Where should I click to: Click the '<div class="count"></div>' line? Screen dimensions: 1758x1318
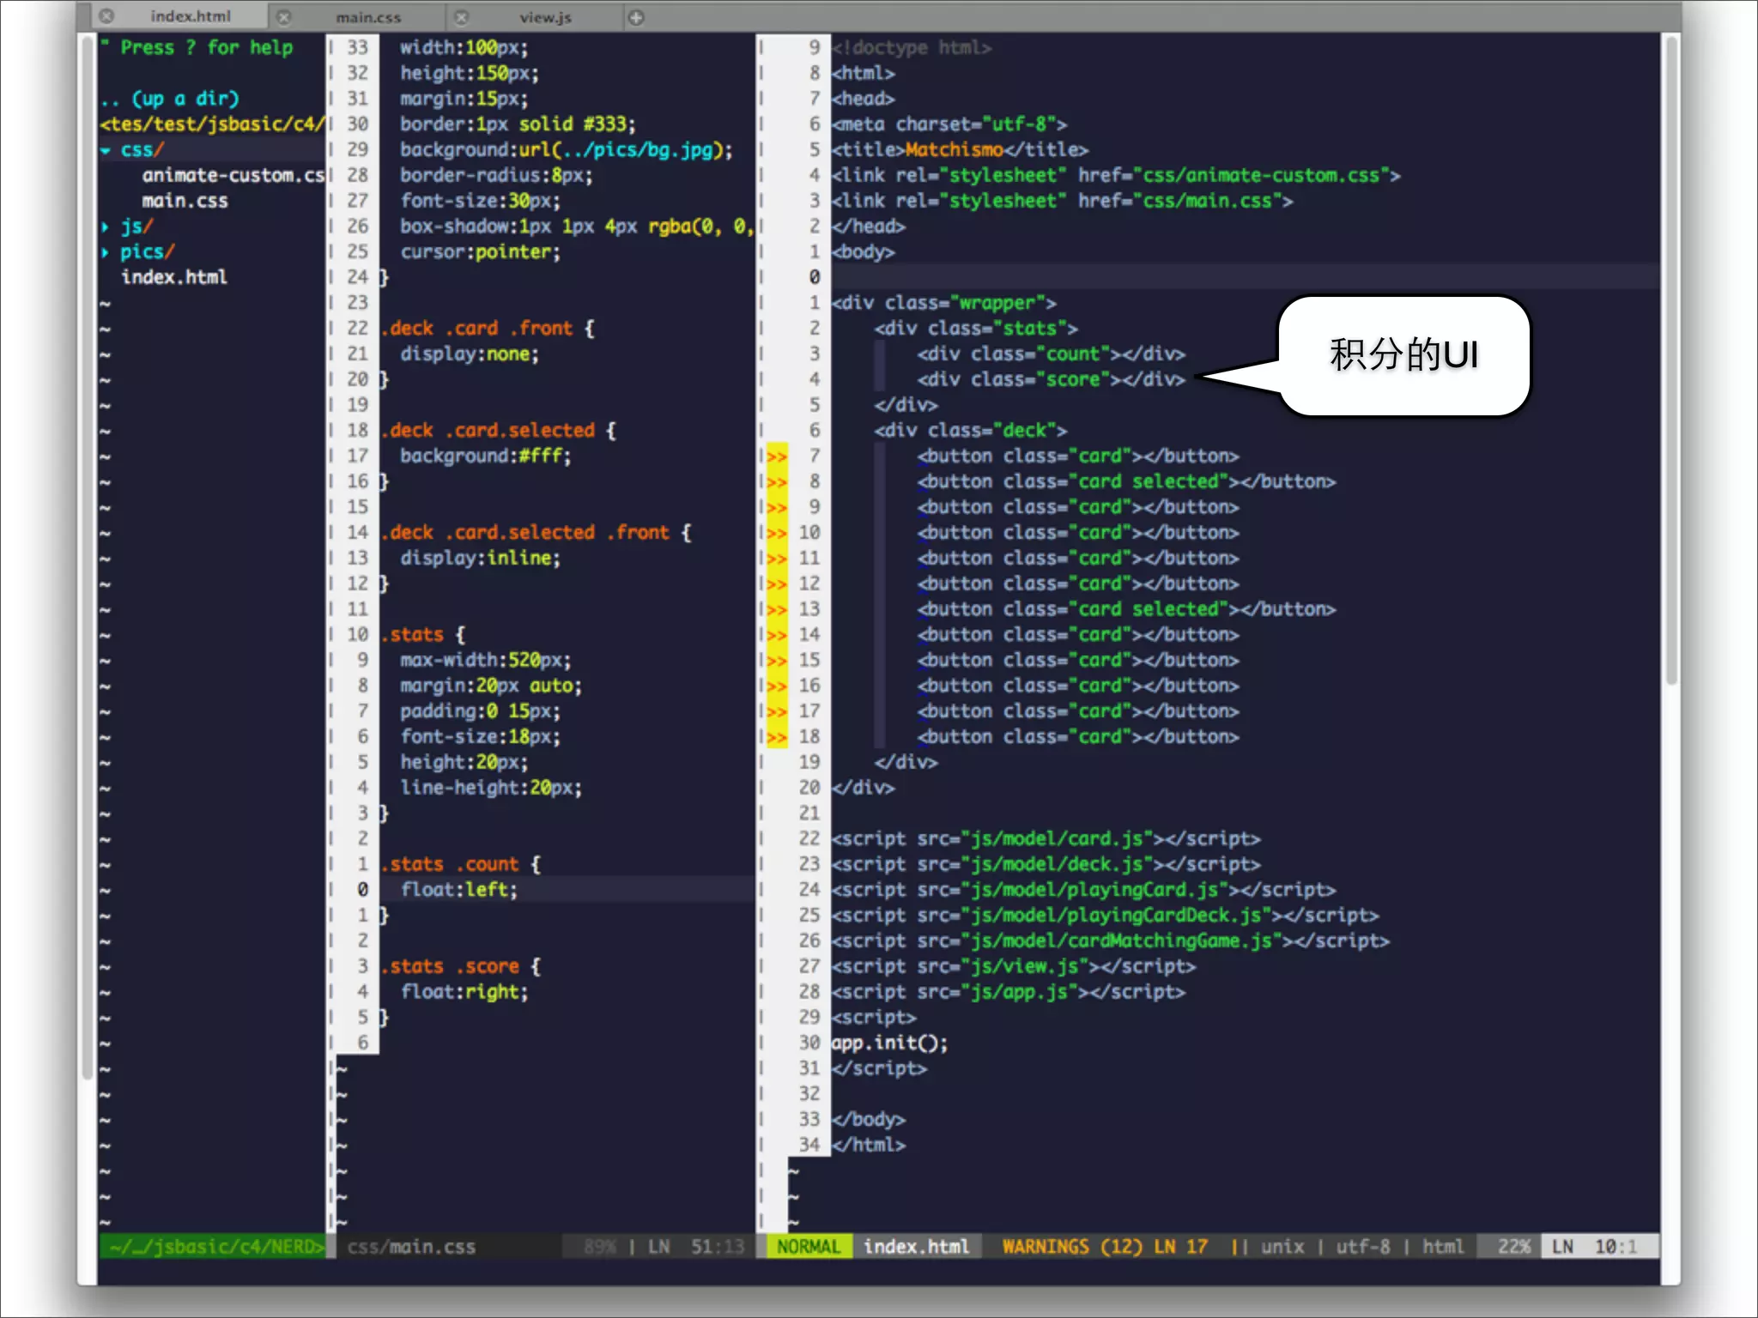coord(1051,354)
